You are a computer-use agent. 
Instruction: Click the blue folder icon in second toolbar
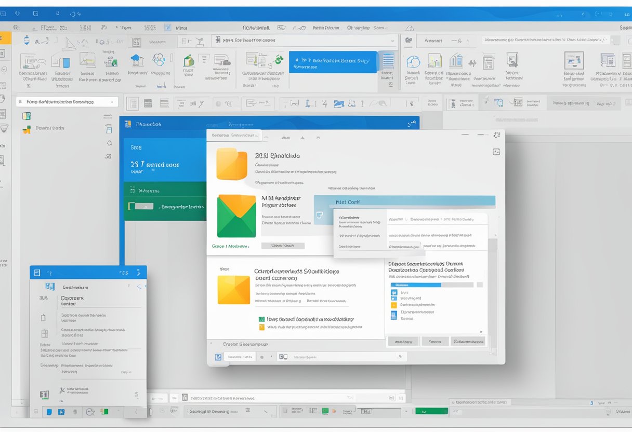pyautogui.click(x=339, y=104)
